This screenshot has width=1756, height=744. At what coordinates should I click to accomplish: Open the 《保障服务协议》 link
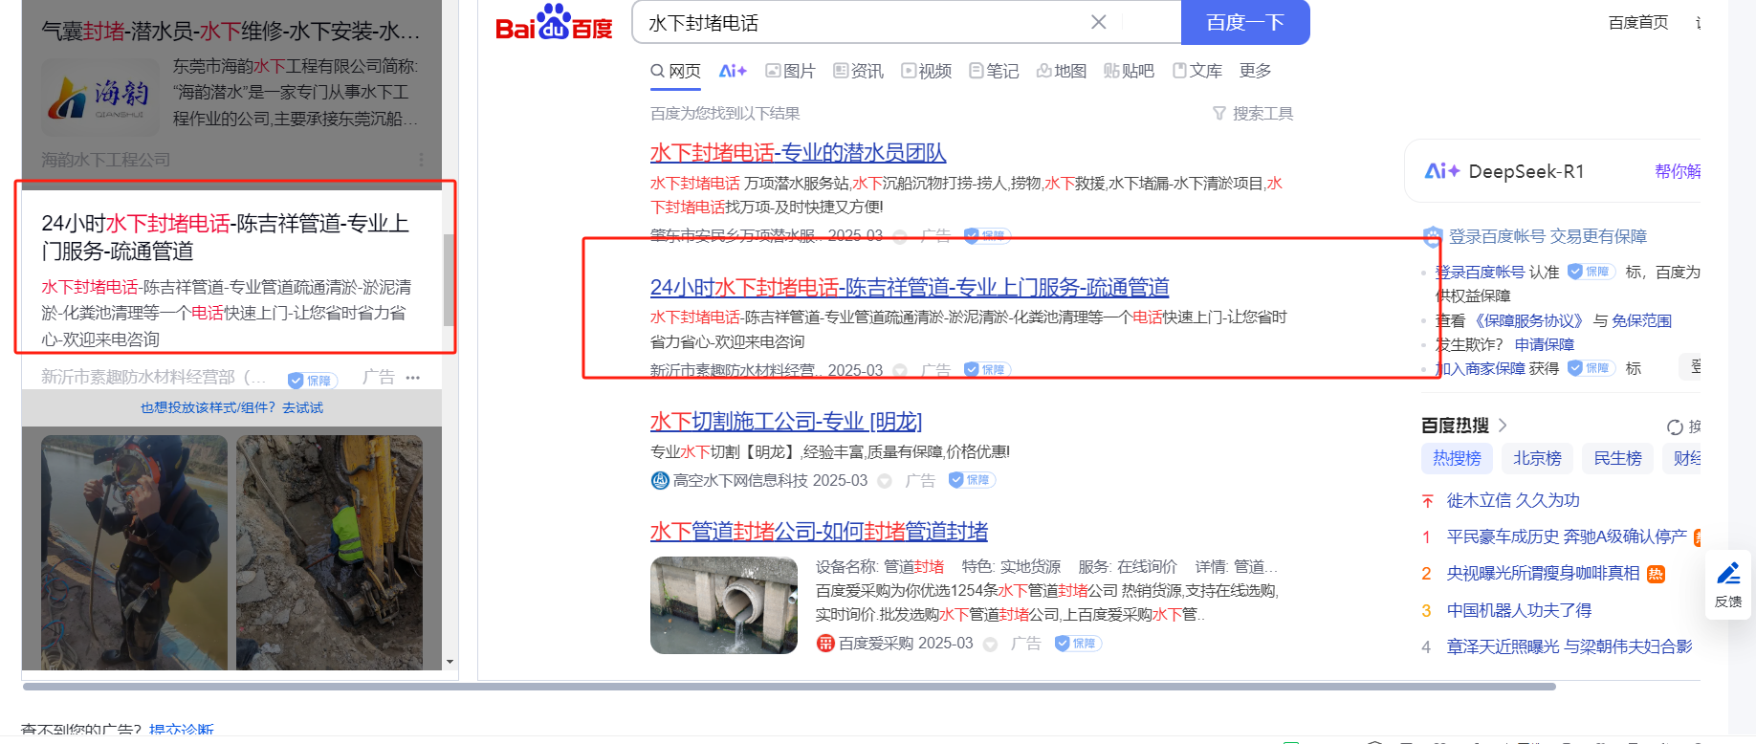click(1529, 321)
